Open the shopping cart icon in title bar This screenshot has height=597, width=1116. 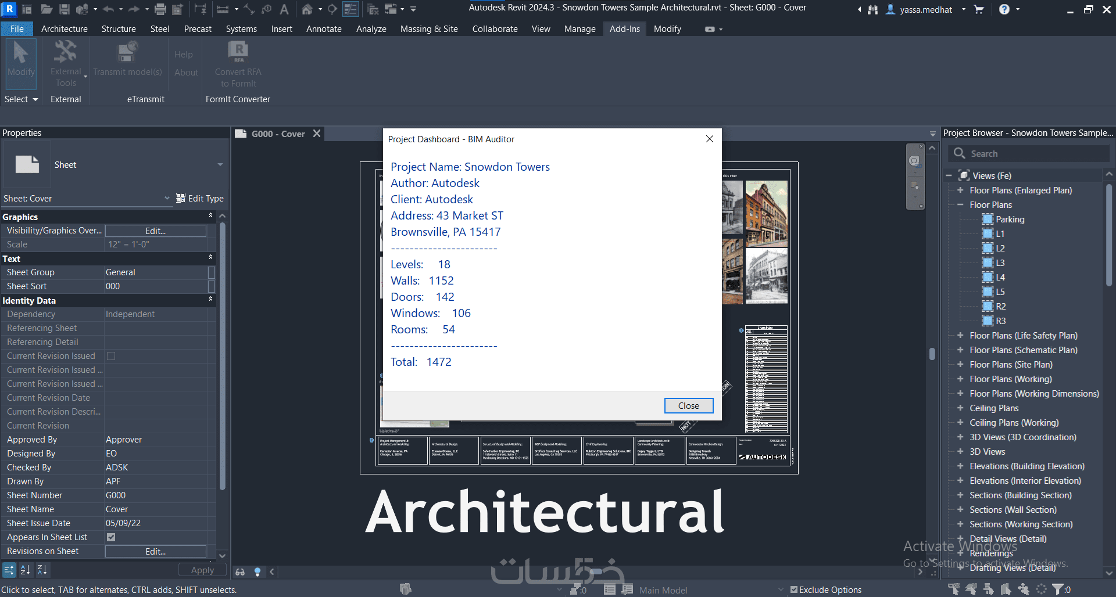[x=979, y=9]
